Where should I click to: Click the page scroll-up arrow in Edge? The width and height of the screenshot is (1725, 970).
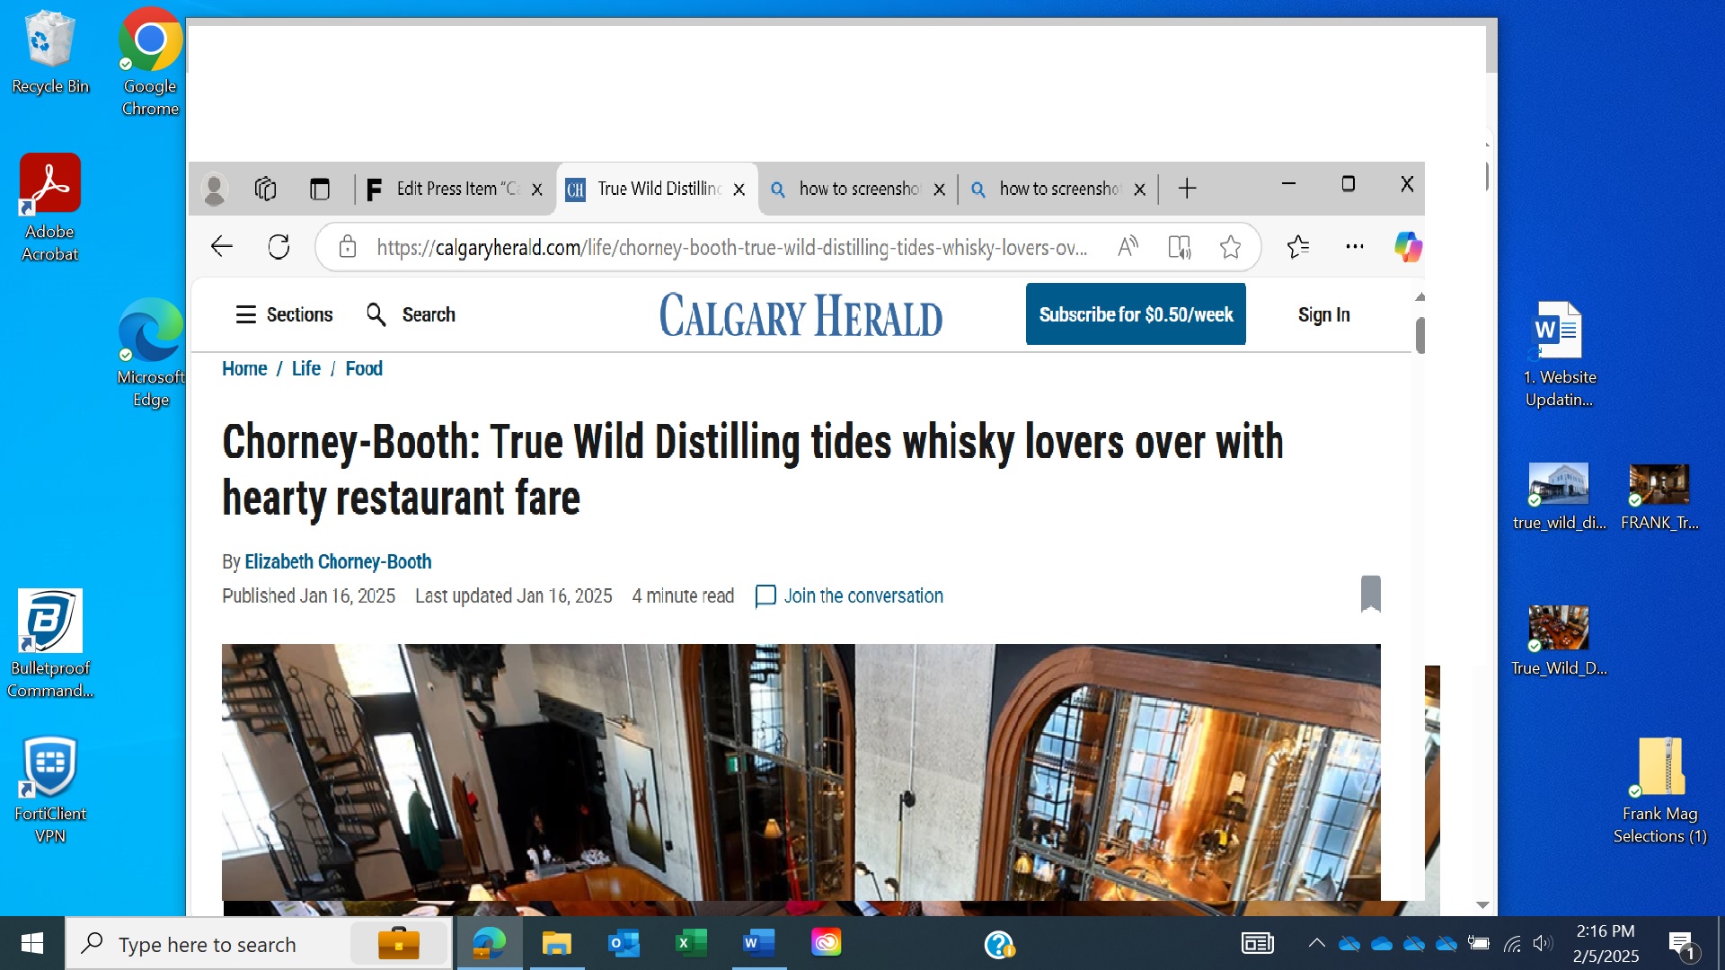[x=1420, y=297]
